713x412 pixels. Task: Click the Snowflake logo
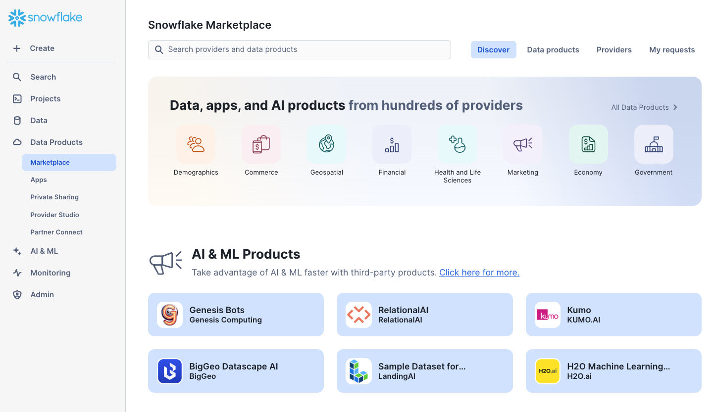(45, 17)
